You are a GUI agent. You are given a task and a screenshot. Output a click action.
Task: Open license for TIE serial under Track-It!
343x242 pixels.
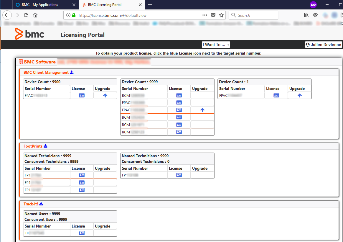(82, 233)
